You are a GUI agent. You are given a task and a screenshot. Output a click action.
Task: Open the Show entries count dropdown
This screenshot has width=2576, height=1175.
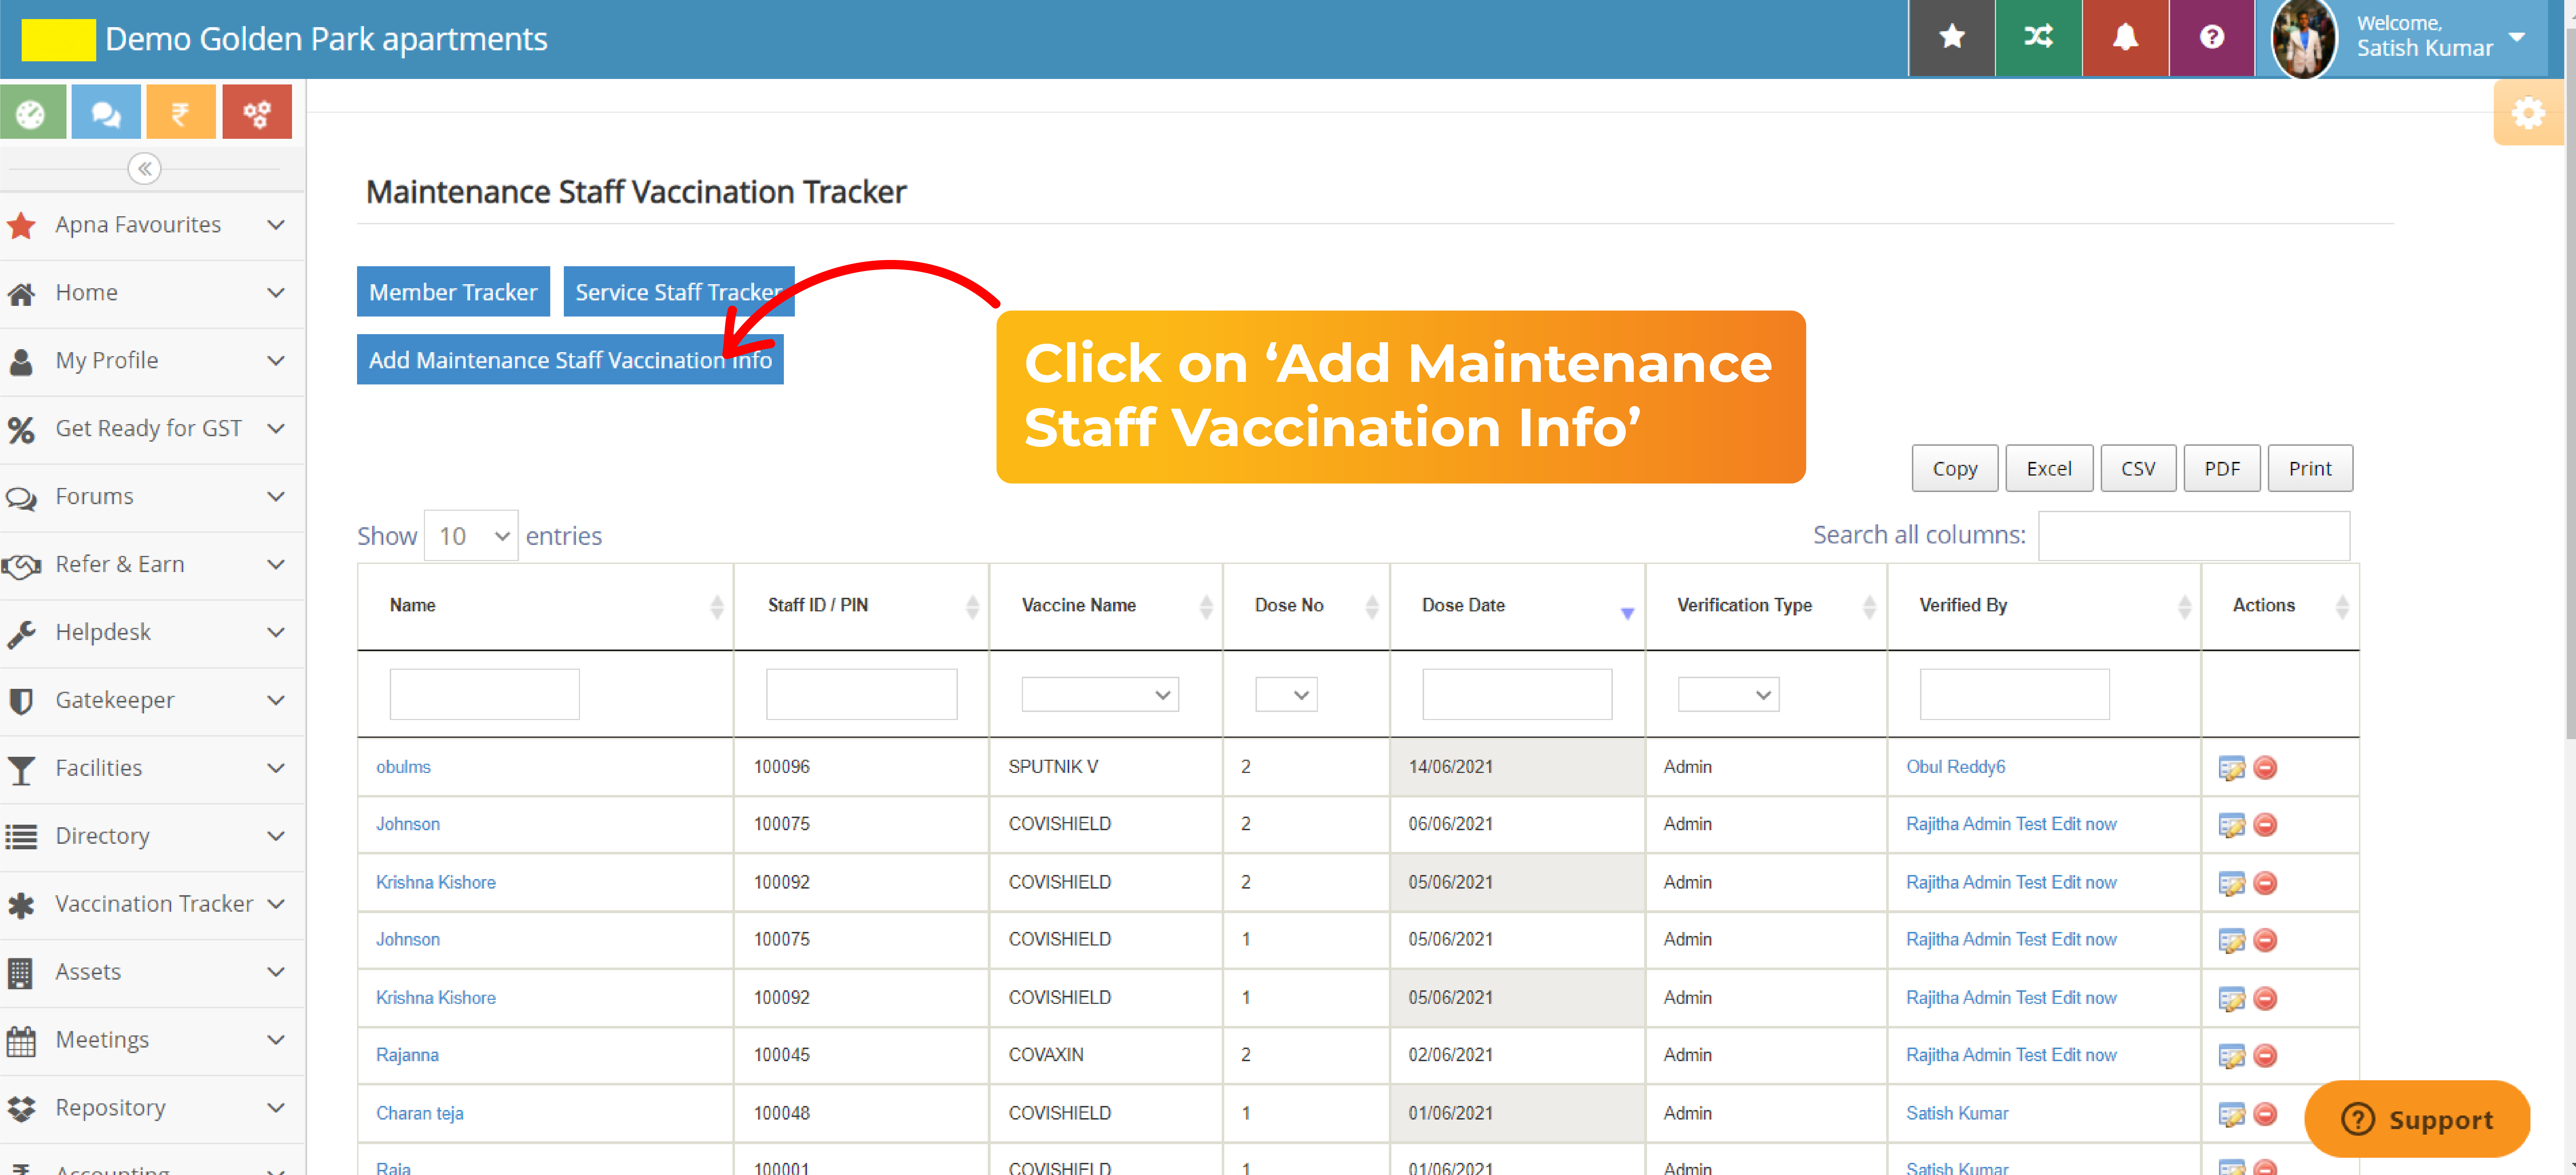coord(471,536)
